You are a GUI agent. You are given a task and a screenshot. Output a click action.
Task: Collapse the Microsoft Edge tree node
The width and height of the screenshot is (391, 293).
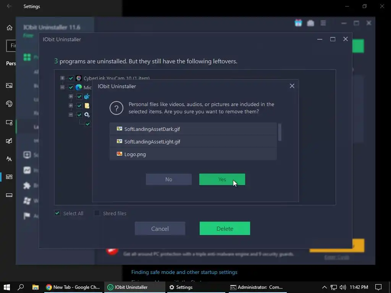click(x=62, y=87)
